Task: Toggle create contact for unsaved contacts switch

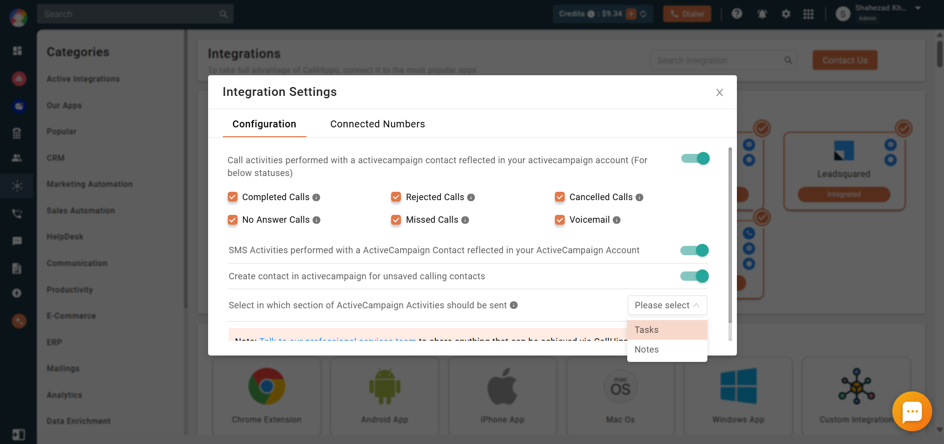Action: (694, 276)
